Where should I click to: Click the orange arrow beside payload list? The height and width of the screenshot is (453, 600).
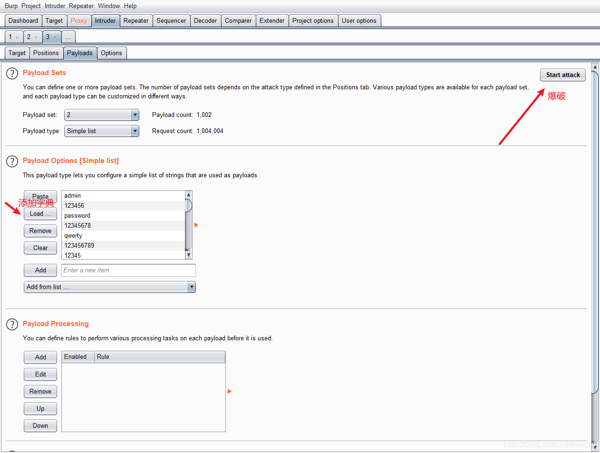[x=196, y=225]
